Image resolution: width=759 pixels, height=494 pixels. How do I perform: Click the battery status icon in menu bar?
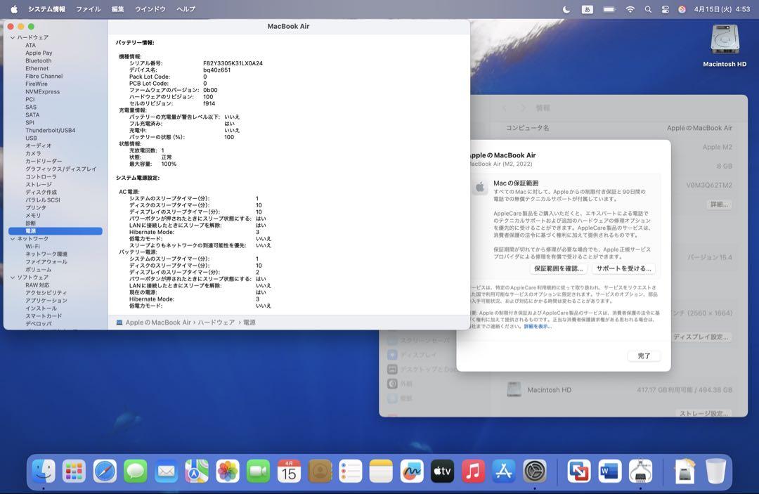click(x=609, y=9)
